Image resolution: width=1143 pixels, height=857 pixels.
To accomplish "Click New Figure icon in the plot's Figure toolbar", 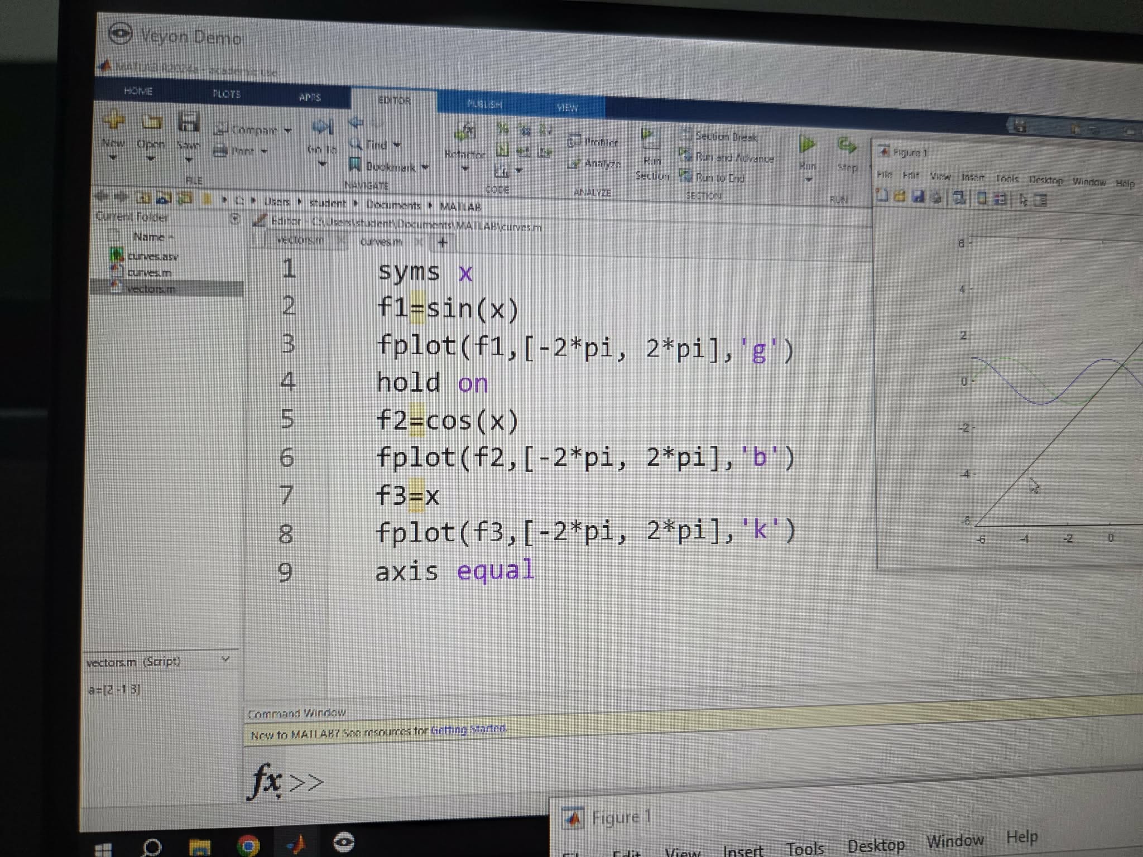I will [x=882, y=195].
